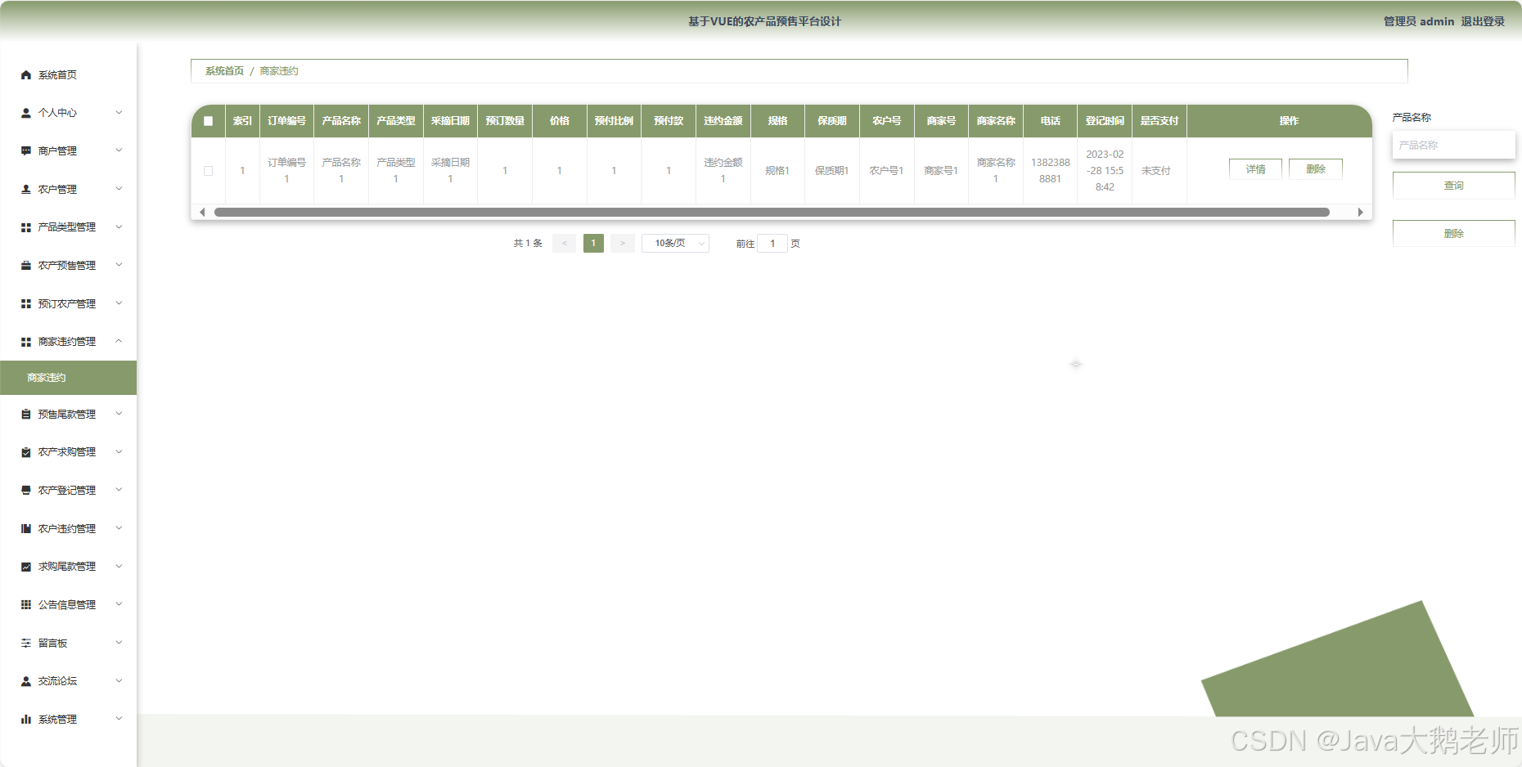Click the grid icon beside 产品类型管理
The height and width of the screenshot is (767, 1522).
click(x=26, y=227)
